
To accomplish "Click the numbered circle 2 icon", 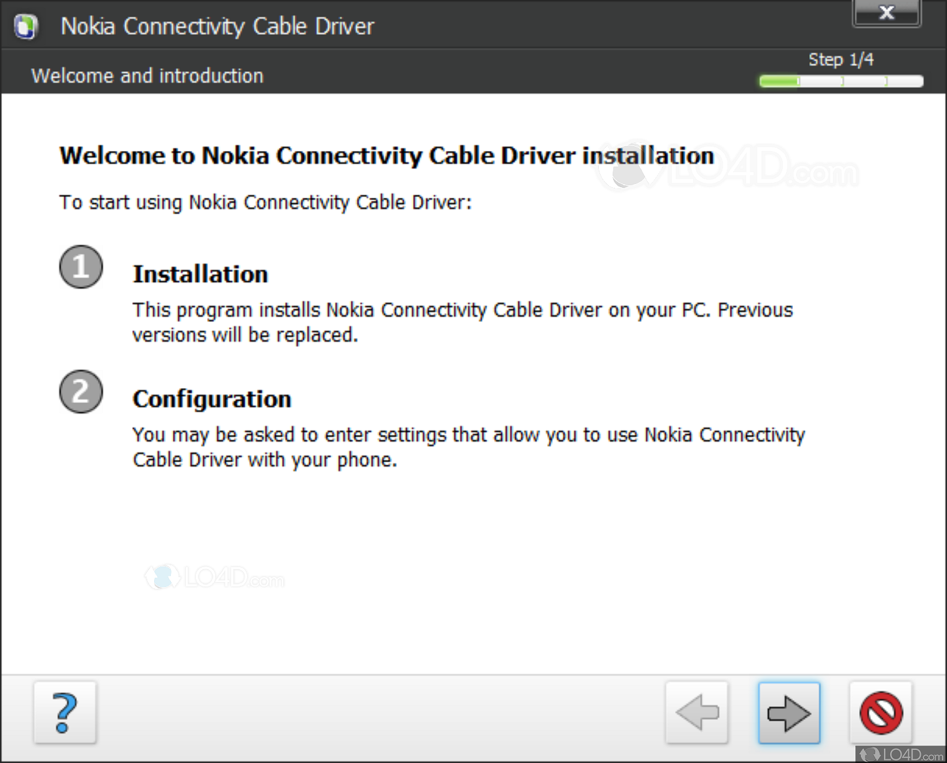I will pyautogui.click(x=81, y=392).
